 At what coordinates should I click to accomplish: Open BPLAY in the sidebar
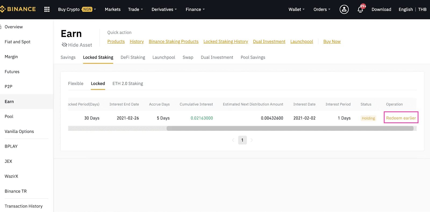[11, 146]
